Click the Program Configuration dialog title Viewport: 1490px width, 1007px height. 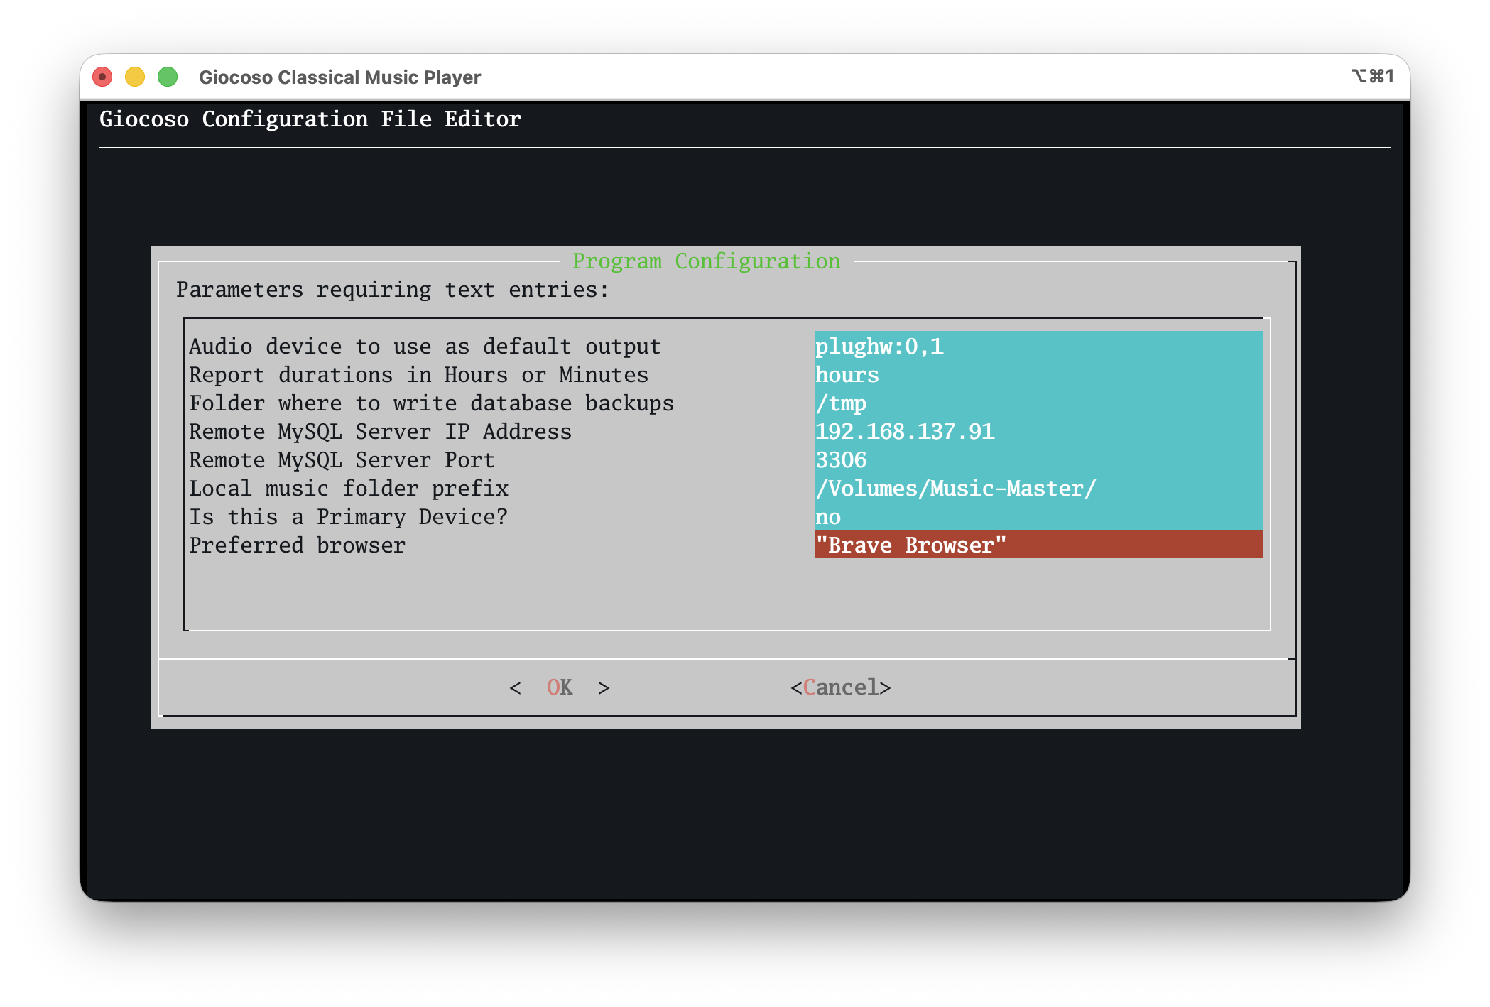tap(706, 261)
